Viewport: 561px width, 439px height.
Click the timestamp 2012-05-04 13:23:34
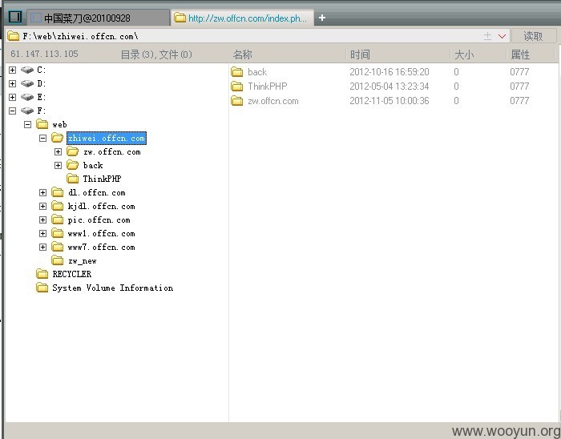pos(389,87)
